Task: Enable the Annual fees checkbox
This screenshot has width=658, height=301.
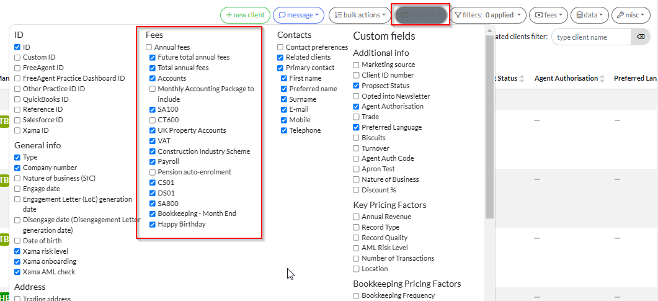Action: pyautogui.click(x=149, y=47)
